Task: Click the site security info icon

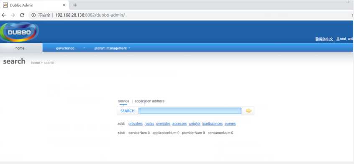Action: coord(33,15)
